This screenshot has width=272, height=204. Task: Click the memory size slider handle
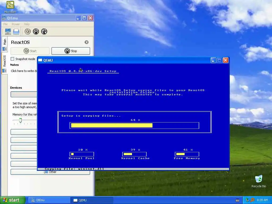tap(20, 120)
